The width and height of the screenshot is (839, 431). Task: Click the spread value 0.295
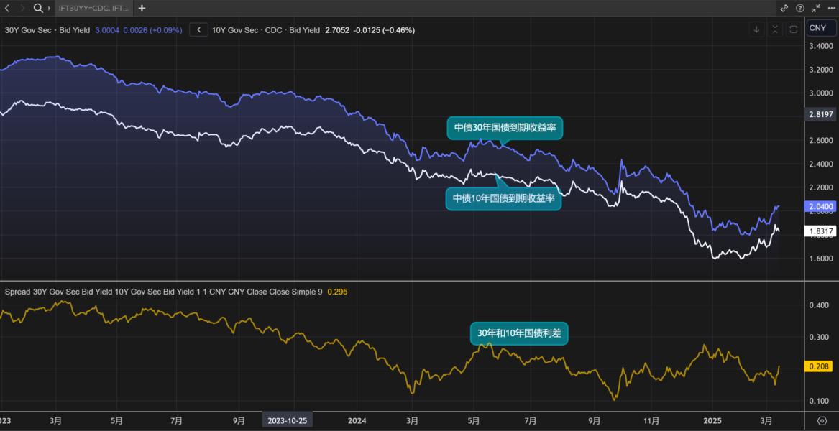pos(336,292)
